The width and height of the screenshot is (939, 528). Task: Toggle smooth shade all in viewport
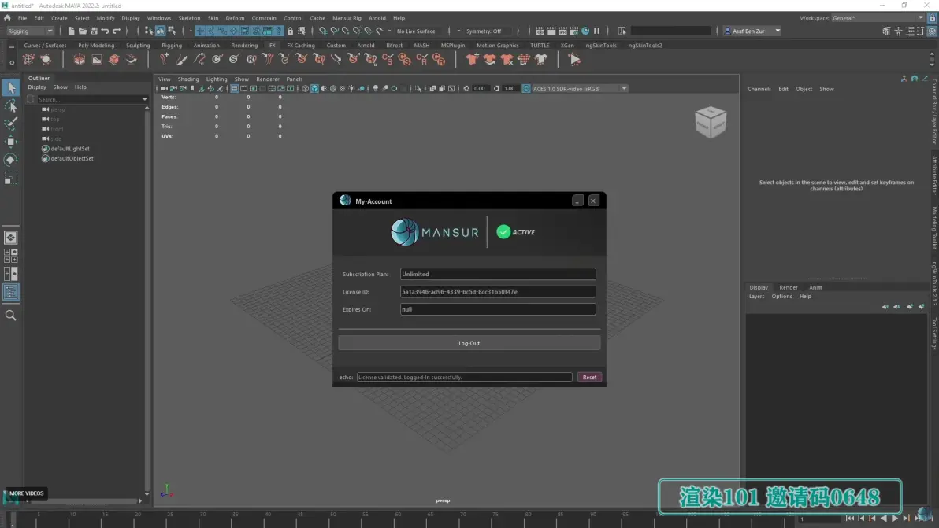pos(314,88)
